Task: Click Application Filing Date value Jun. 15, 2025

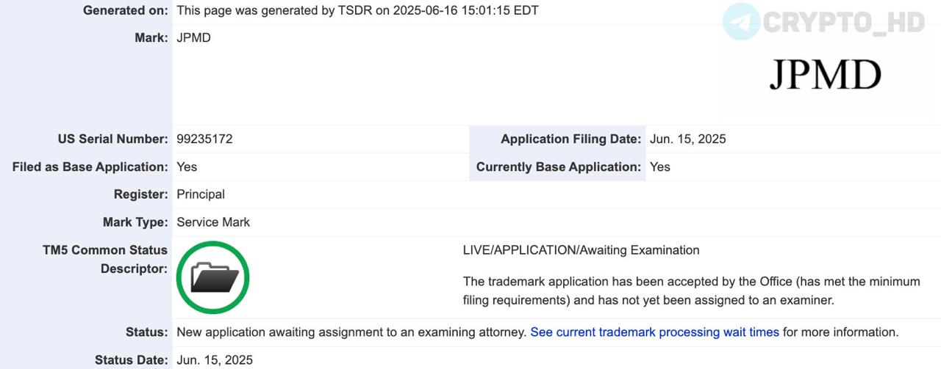Action: (x=688, y=139)
